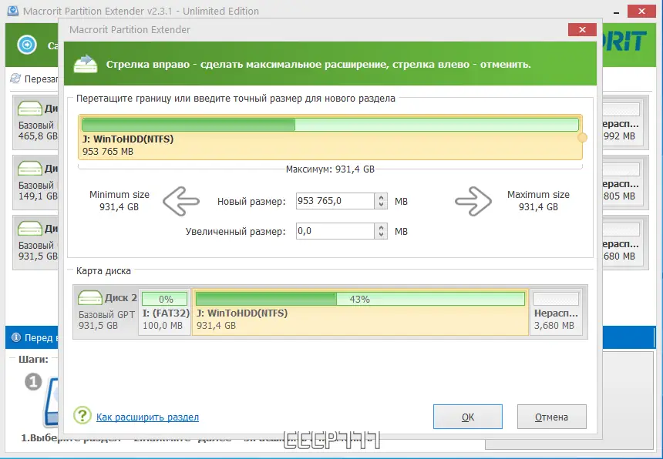Click the 'Новый размер' input field
Viewport: 663px width, 459px height.
tap(335, 201)
